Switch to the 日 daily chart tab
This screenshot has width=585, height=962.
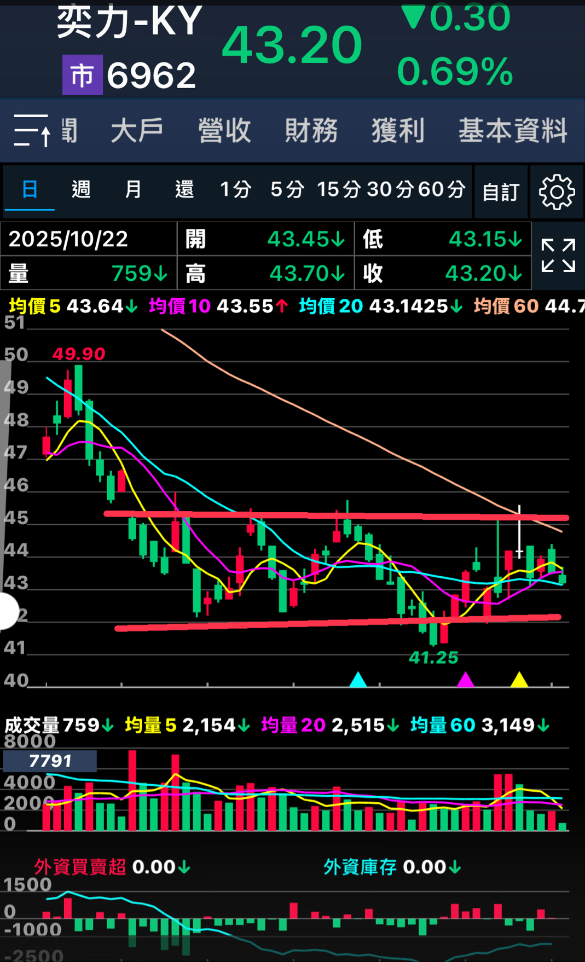click(30, 190)
